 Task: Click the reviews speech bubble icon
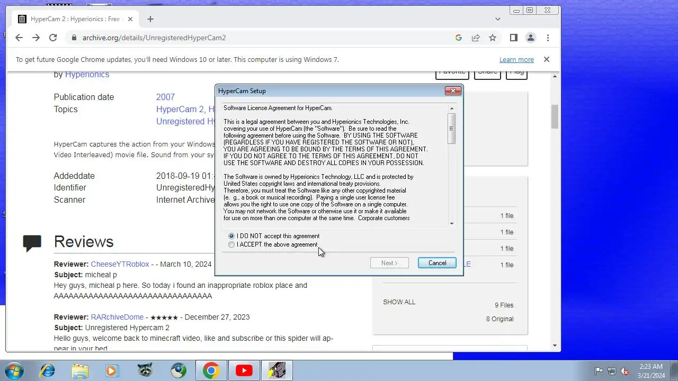pyautogui.click(x=32, y=243)
